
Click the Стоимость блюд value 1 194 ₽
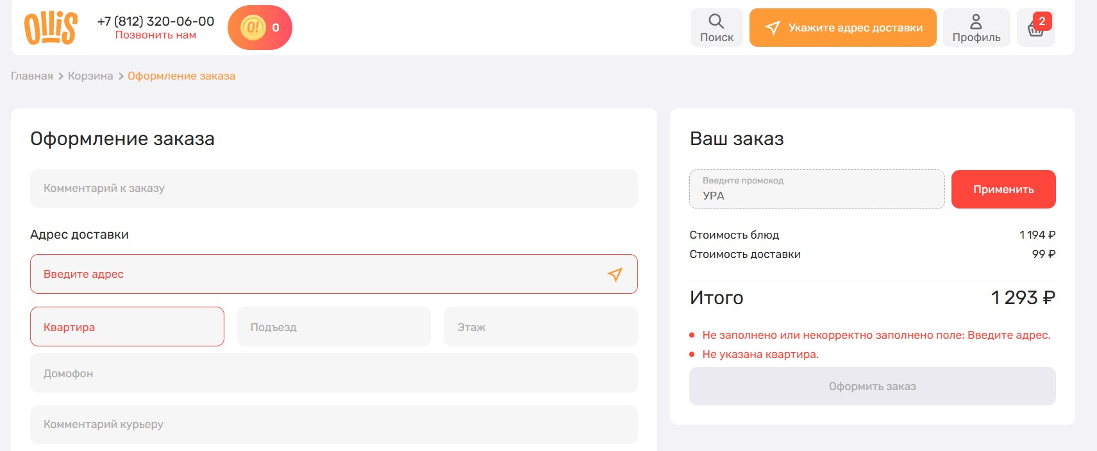[x=1037, y=235]
